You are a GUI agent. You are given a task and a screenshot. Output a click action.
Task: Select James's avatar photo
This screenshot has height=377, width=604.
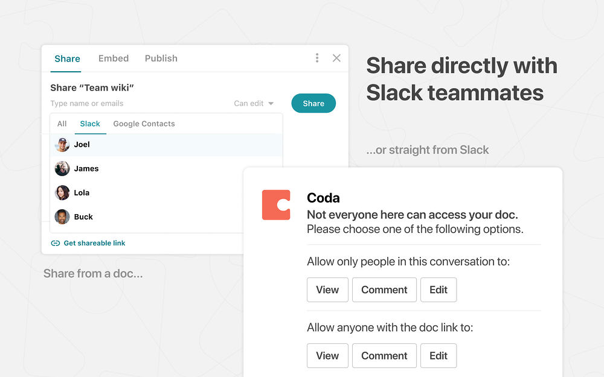(x=62, y=168)
